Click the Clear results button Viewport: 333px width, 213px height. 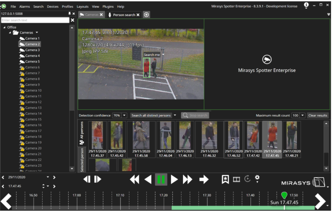click(x=318, y=116)
